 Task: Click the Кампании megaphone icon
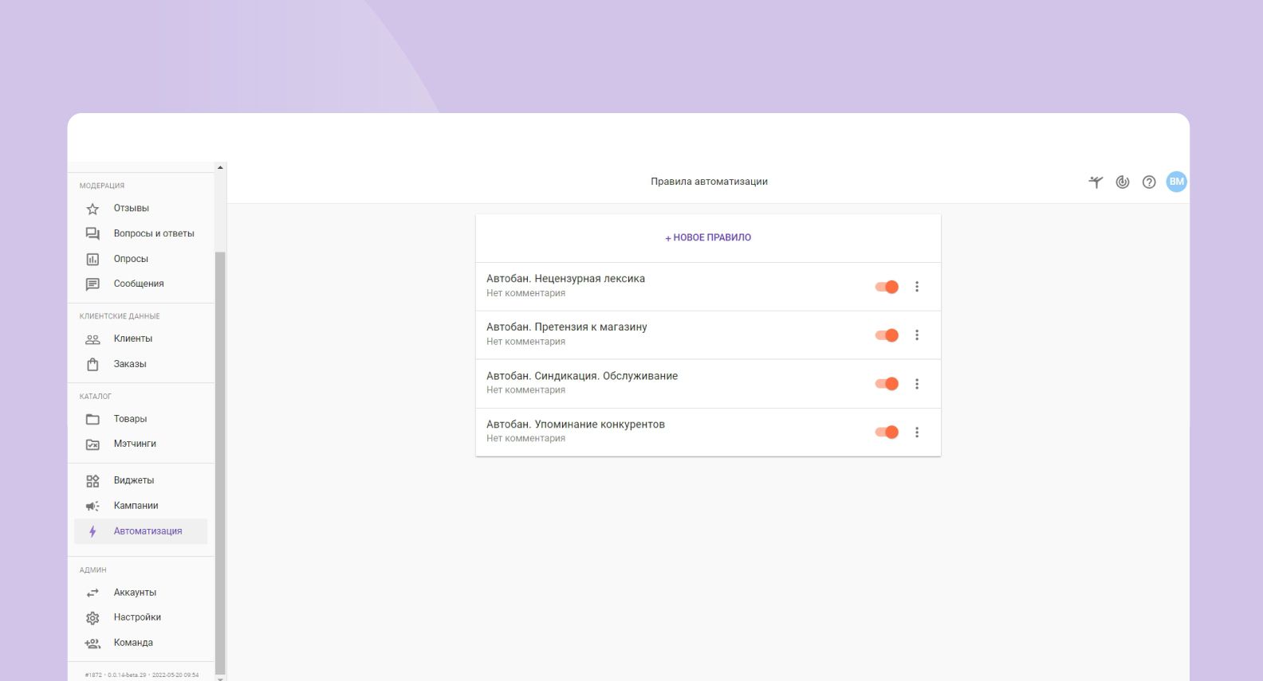[92, 506]
